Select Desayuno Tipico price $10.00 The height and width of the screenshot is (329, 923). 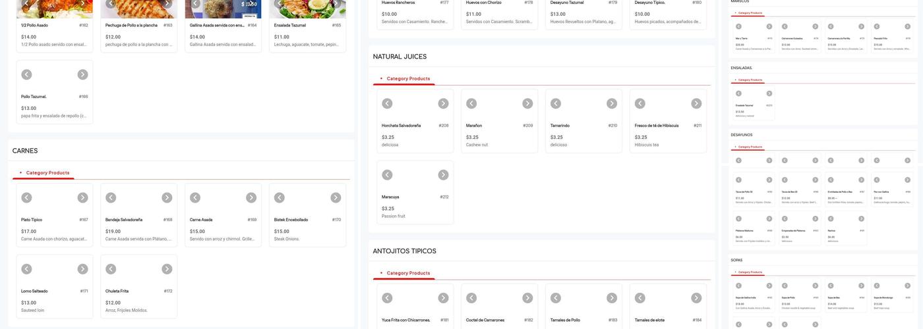(642, 14)
